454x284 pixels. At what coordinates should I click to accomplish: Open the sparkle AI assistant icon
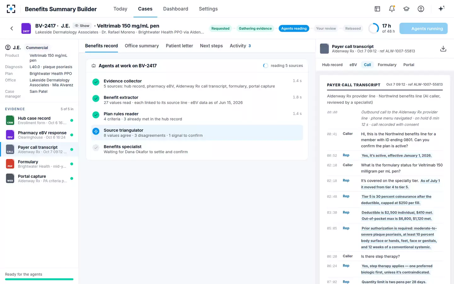441,9
